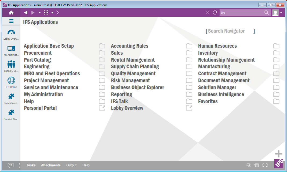Open the Tasks menu in bottom bar
Image resolution: width=287 pixels, height=172 pixels.
point(31,165)
